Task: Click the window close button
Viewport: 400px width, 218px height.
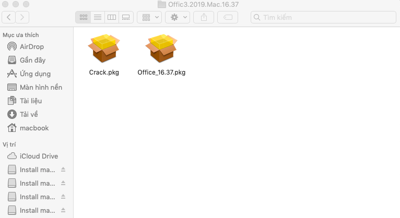Action: [5, 4]
